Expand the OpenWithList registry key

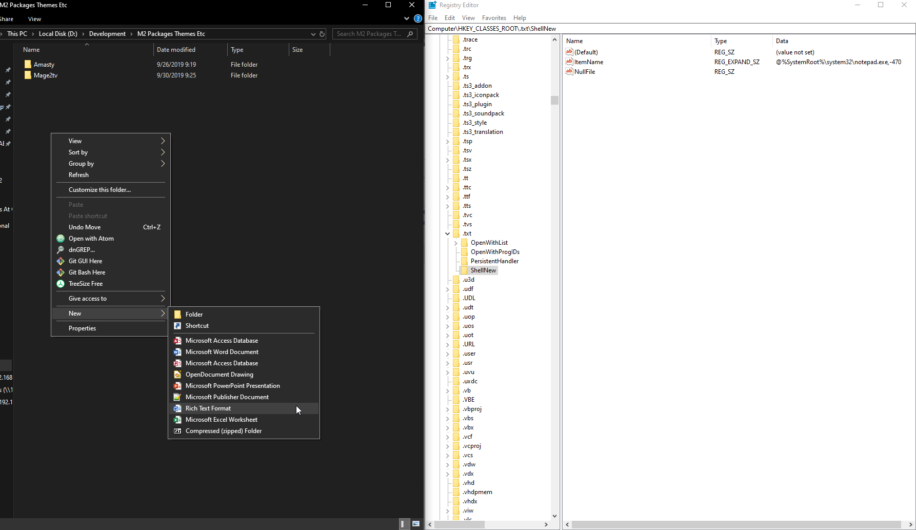pyautogui.click(x=455, y=243)
